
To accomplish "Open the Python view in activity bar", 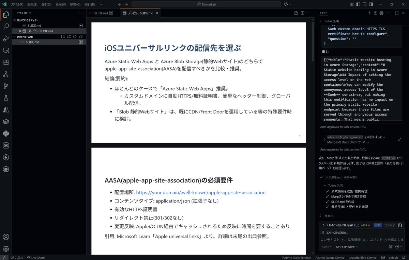I will point(6,134).
